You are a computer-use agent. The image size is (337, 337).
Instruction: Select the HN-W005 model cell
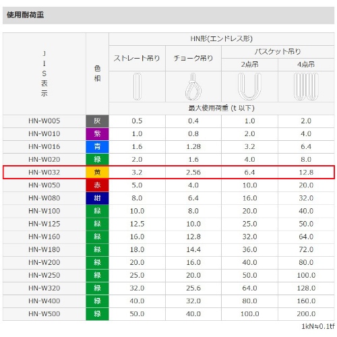(44, 121)
